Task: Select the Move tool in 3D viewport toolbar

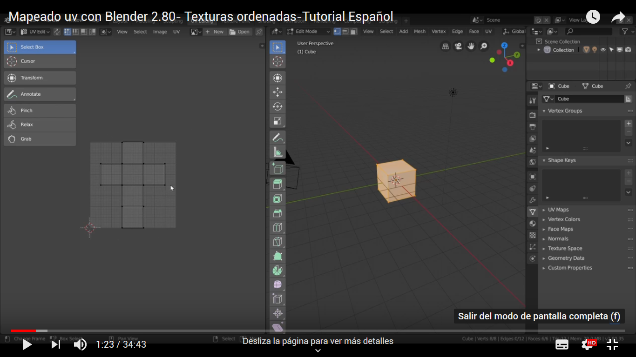Action: [277, 92]
